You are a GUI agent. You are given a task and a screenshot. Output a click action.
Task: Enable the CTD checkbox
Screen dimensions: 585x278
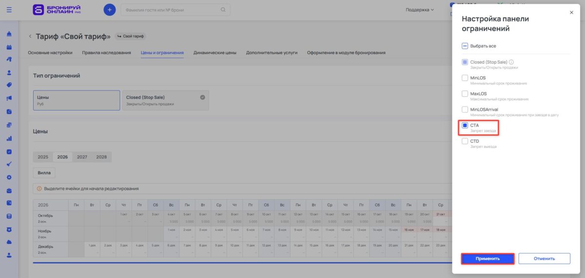(x=465, y=141)
